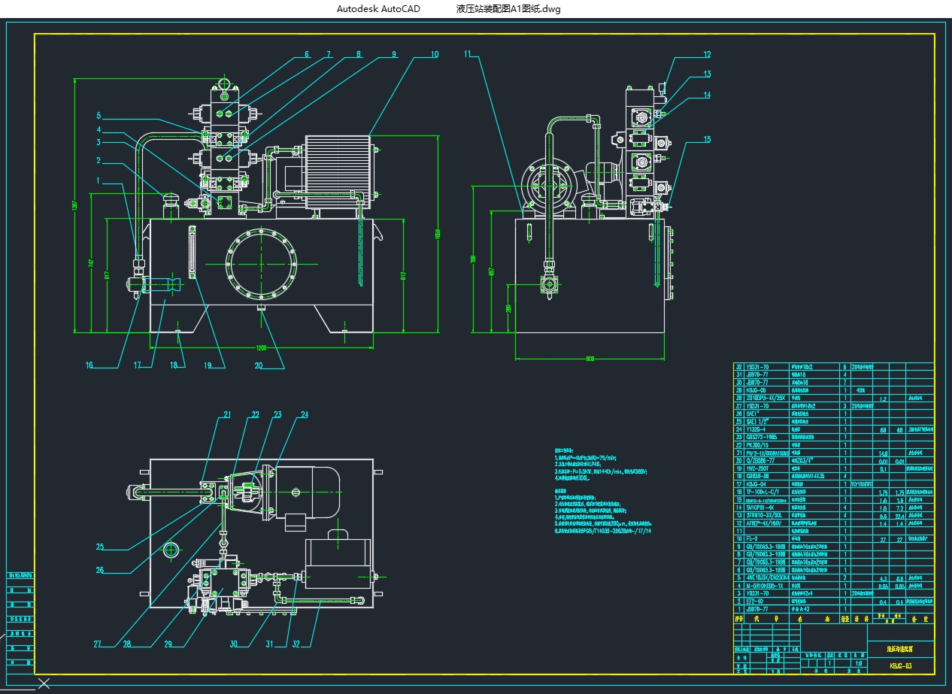Select callout label 11 in side view

pos(468,54)
